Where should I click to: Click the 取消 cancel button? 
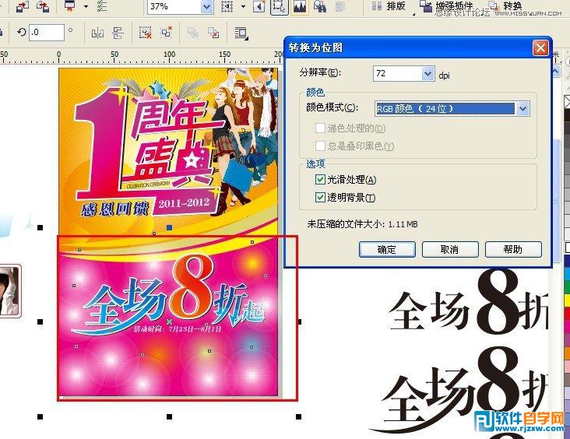click(x=450, y=249)
